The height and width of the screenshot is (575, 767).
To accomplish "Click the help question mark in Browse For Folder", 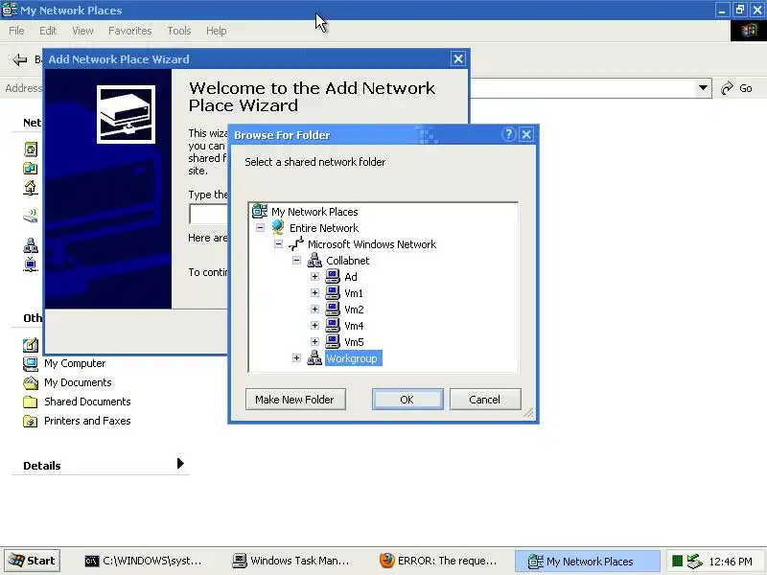I will pyautogui.click(x=509, y=134).
